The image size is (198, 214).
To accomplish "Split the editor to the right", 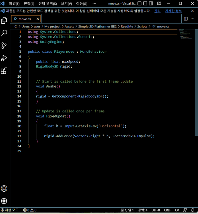I will tap(186, 19).
